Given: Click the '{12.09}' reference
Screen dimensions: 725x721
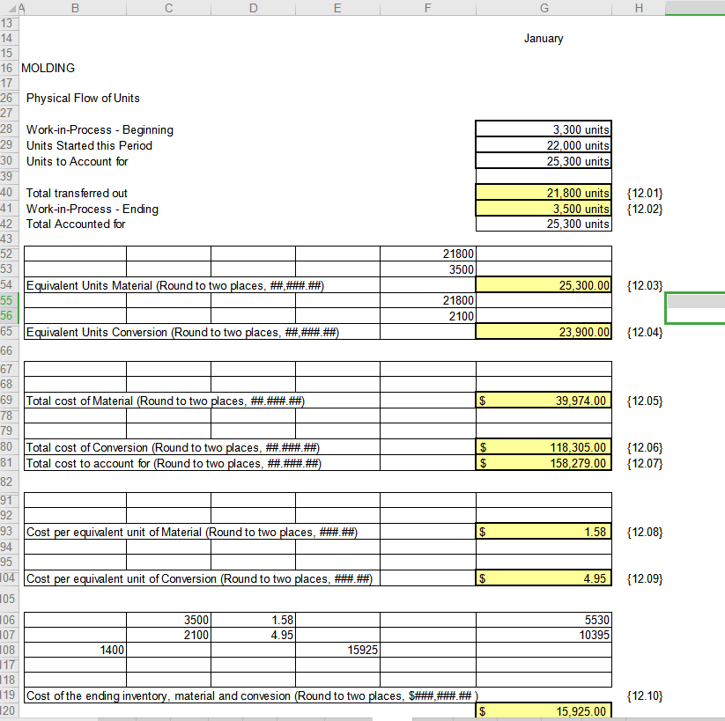Looking at the screenshot, I should coord(645,578).
